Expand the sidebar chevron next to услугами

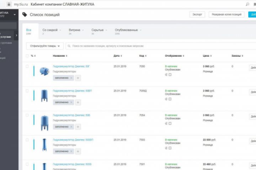pyautogui.click(x=16, y=35)
